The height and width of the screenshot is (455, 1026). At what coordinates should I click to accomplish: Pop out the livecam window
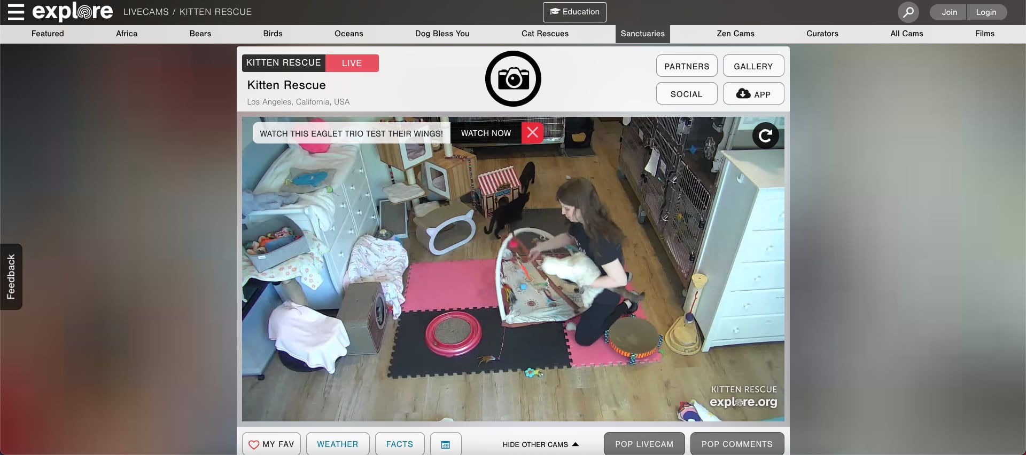[x=644, y=444]
